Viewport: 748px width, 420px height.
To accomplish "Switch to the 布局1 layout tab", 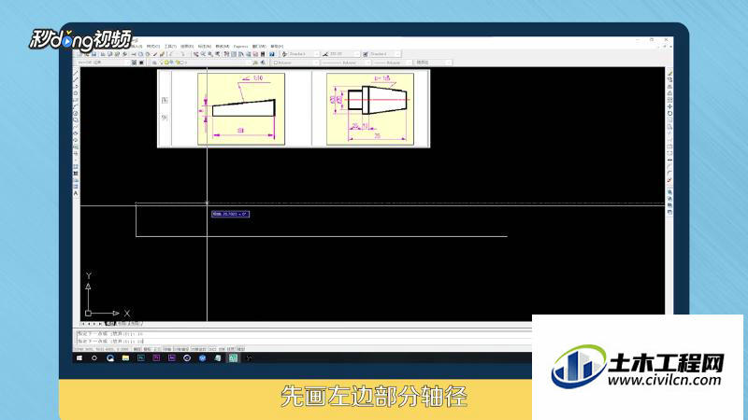I will tap(122, 324).
